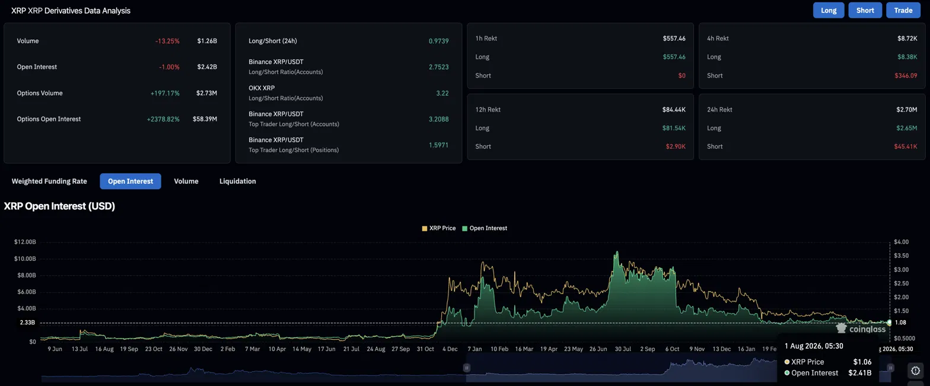The height and width of the screenshot is (386, 930).
Task: Click the 24h Rekt total $2.70M
Action: (907, 110)
